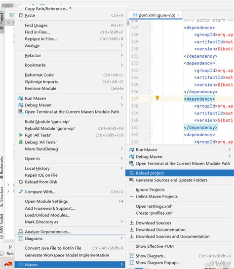Toggle fold marker on line 152
Viewport: 234px width, 269px height.
(151, 63)
